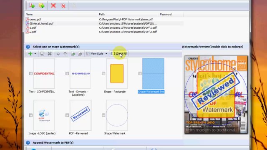Click the red Remove selected file icon
The height and width of the screenshot is (150, 267).
pos(53,5)
